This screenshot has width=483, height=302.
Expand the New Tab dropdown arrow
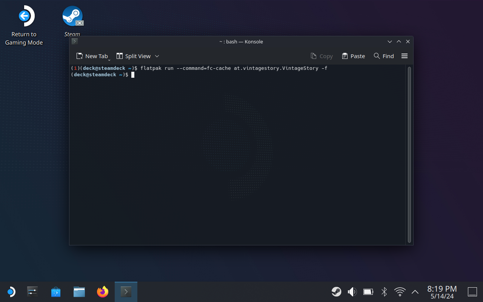109,59
